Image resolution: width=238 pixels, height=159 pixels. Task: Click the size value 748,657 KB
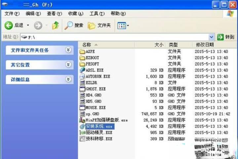pos(152,114)
